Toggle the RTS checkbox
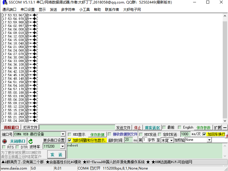The height and width of the screenshot is (171, 228). point(4,147)
